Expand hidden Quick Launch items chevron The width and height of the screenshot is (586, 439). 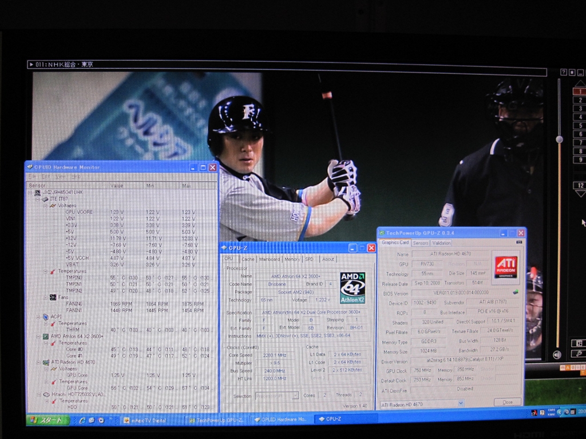tap(110, 419)
